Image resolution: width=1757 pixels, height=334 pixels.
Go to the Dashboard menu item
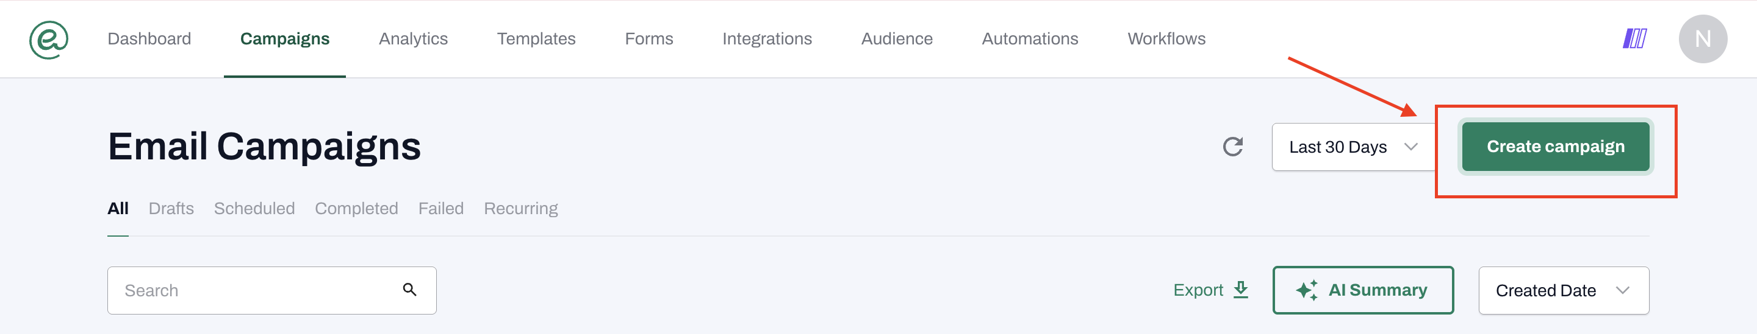click(x=149, y=39)
